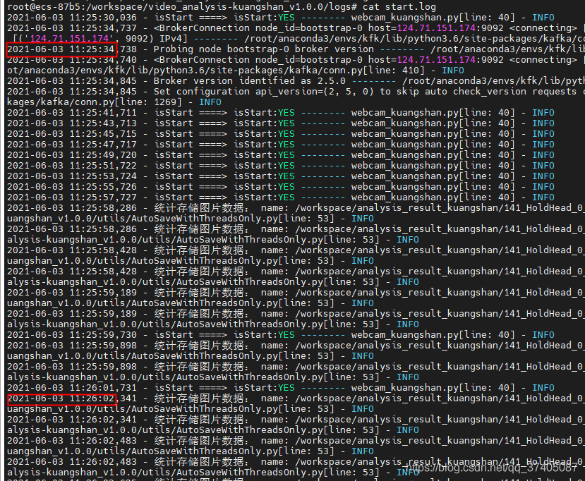Screen dimensions: 585x481
Task: Click INFO after 'conn.py[line: 1269]'
Action: 210,102
